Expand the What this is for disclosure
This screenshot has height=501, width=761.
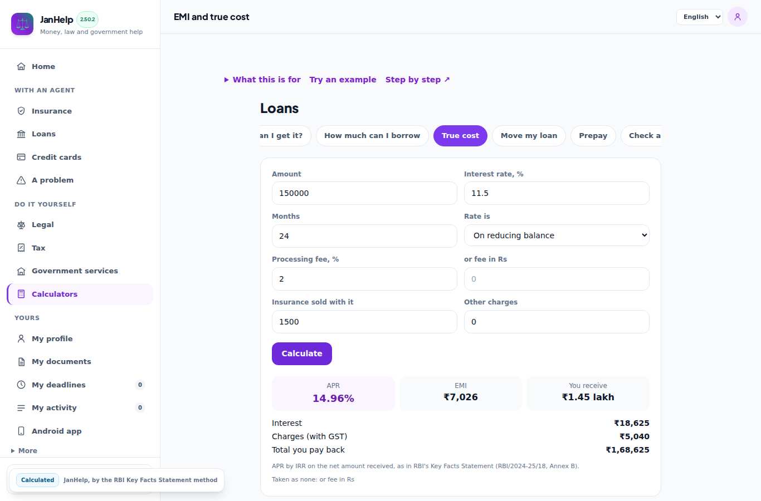262,80
